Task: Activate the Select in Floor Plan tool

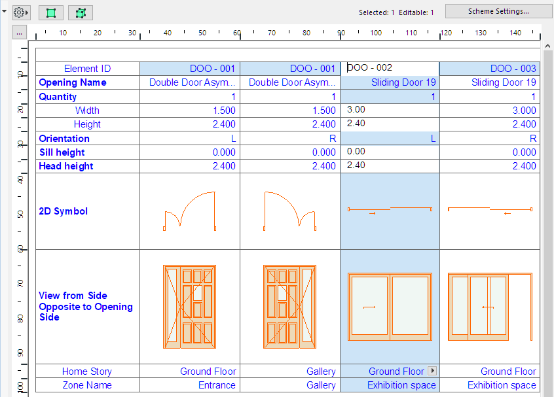Action: (50, 12)
